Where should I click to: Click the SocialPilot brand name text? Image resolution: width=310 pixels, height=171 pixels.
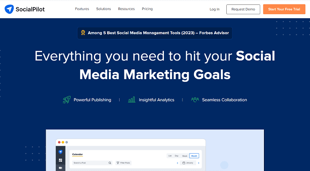click(30, 9)
